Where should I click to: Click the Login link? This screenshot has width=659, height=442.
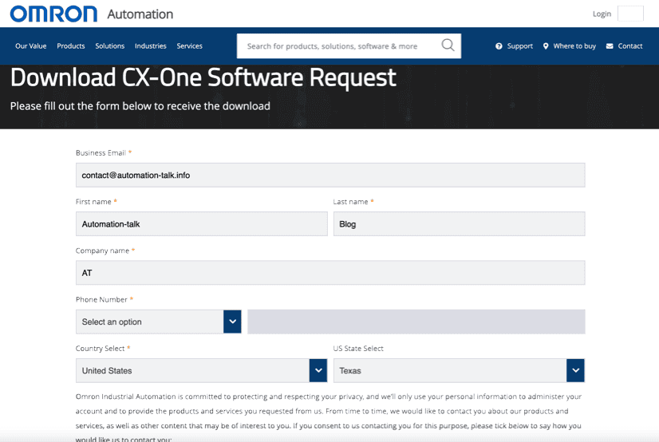pyautogui.click(x=602, y=14)
